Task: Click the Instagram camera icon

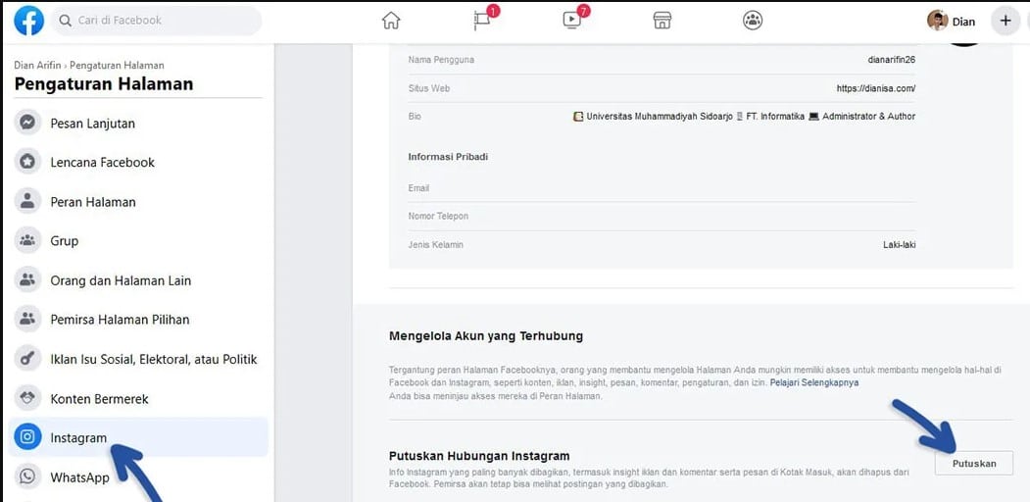Action: pyautogui.click(x=27, y=437)
